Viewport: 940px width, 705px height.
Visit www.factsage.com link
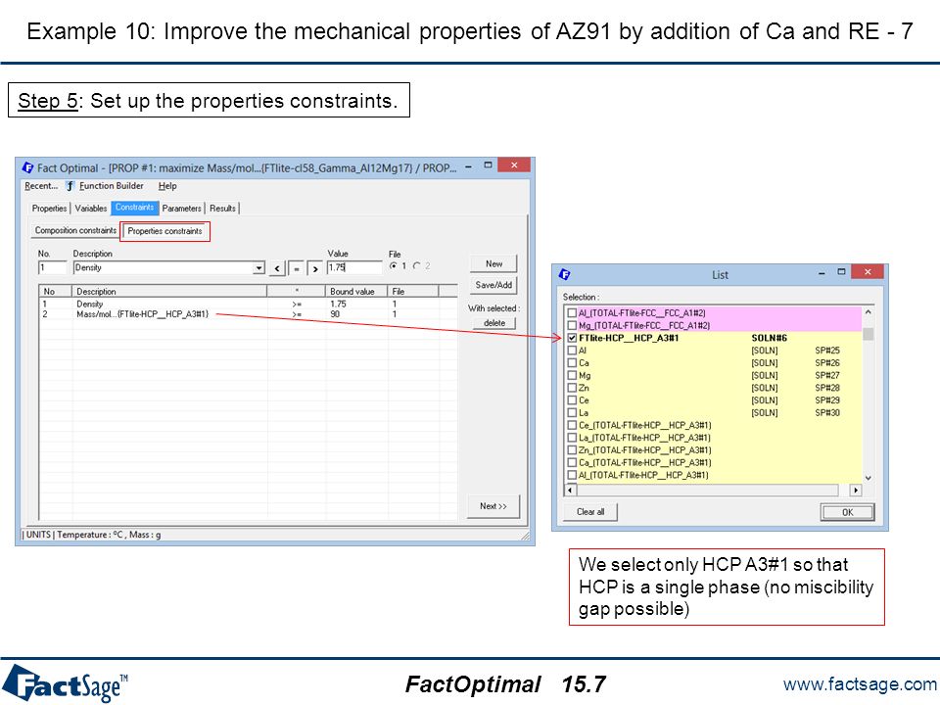point(860,684)
